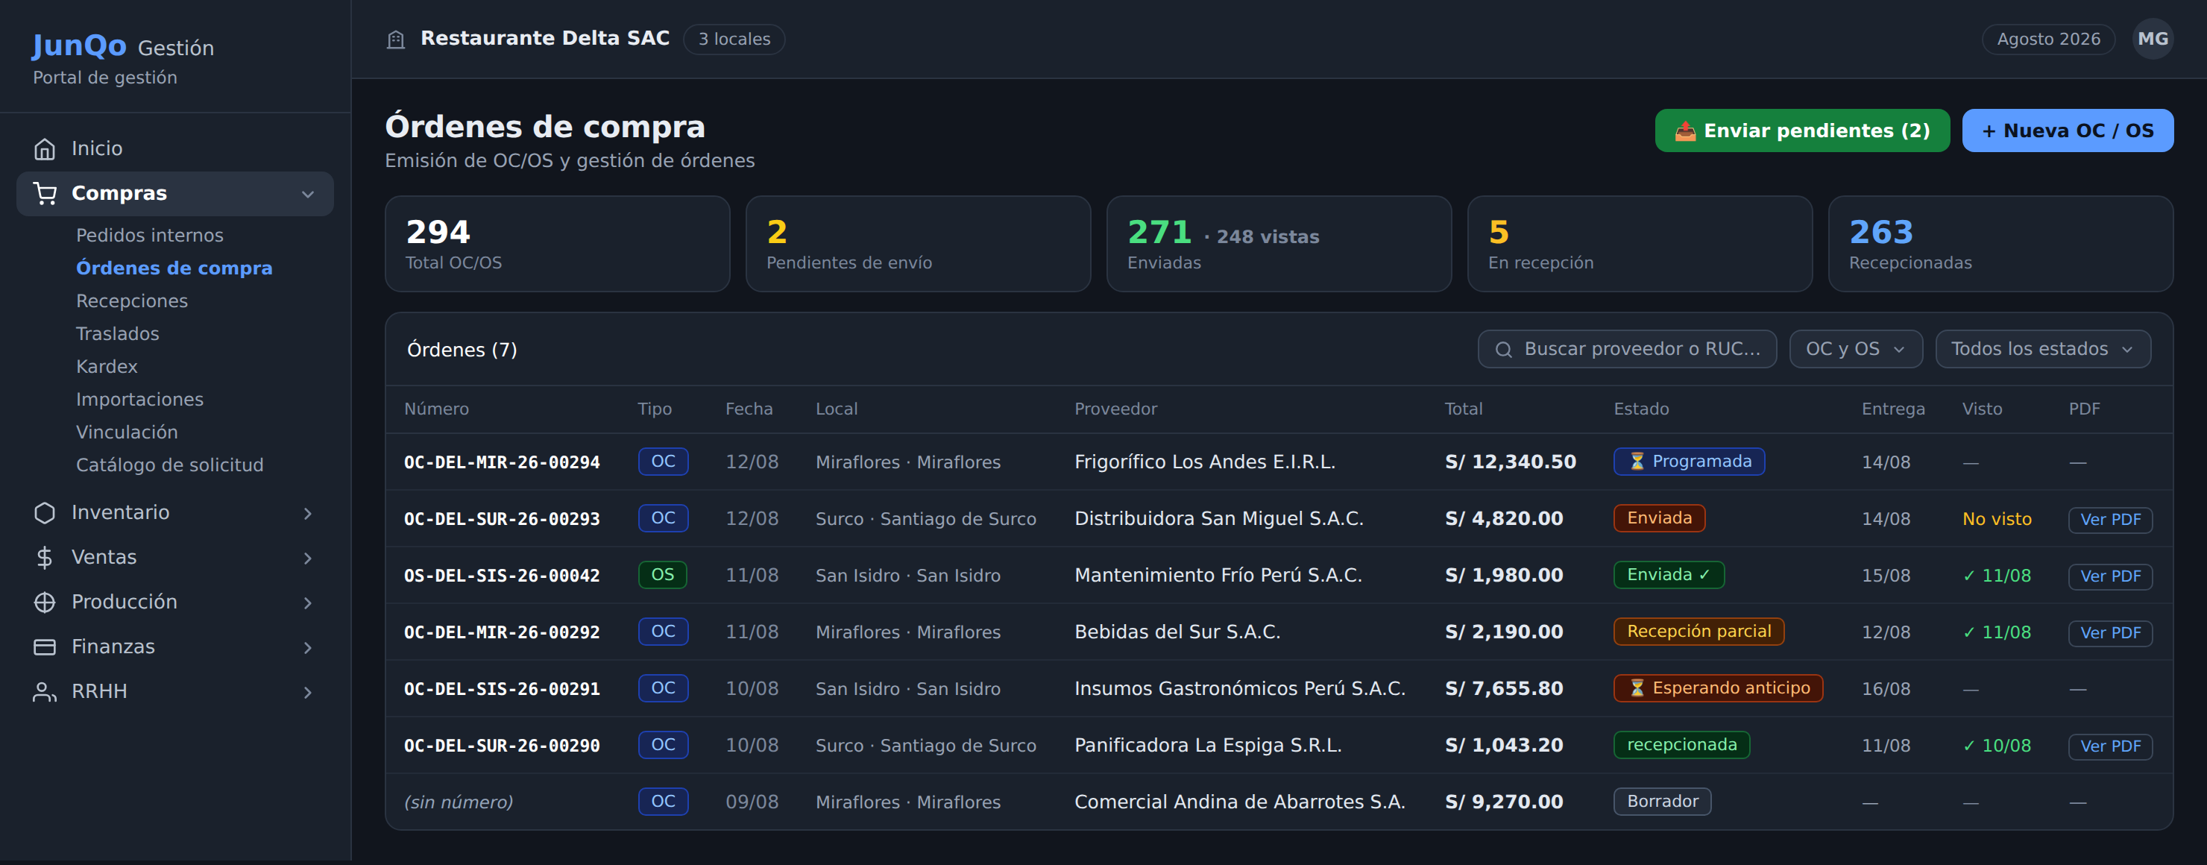This screenshot has height=865, width=2207.
Task: Click the Esperando anticipo status badge
Action: coord(1718,688)
